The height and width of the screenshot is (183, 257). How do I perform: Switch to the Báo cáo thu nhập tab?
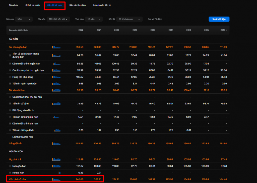77,5
